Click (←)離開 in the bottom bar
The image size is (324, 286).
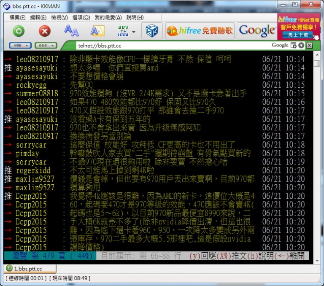click(290, 256)
